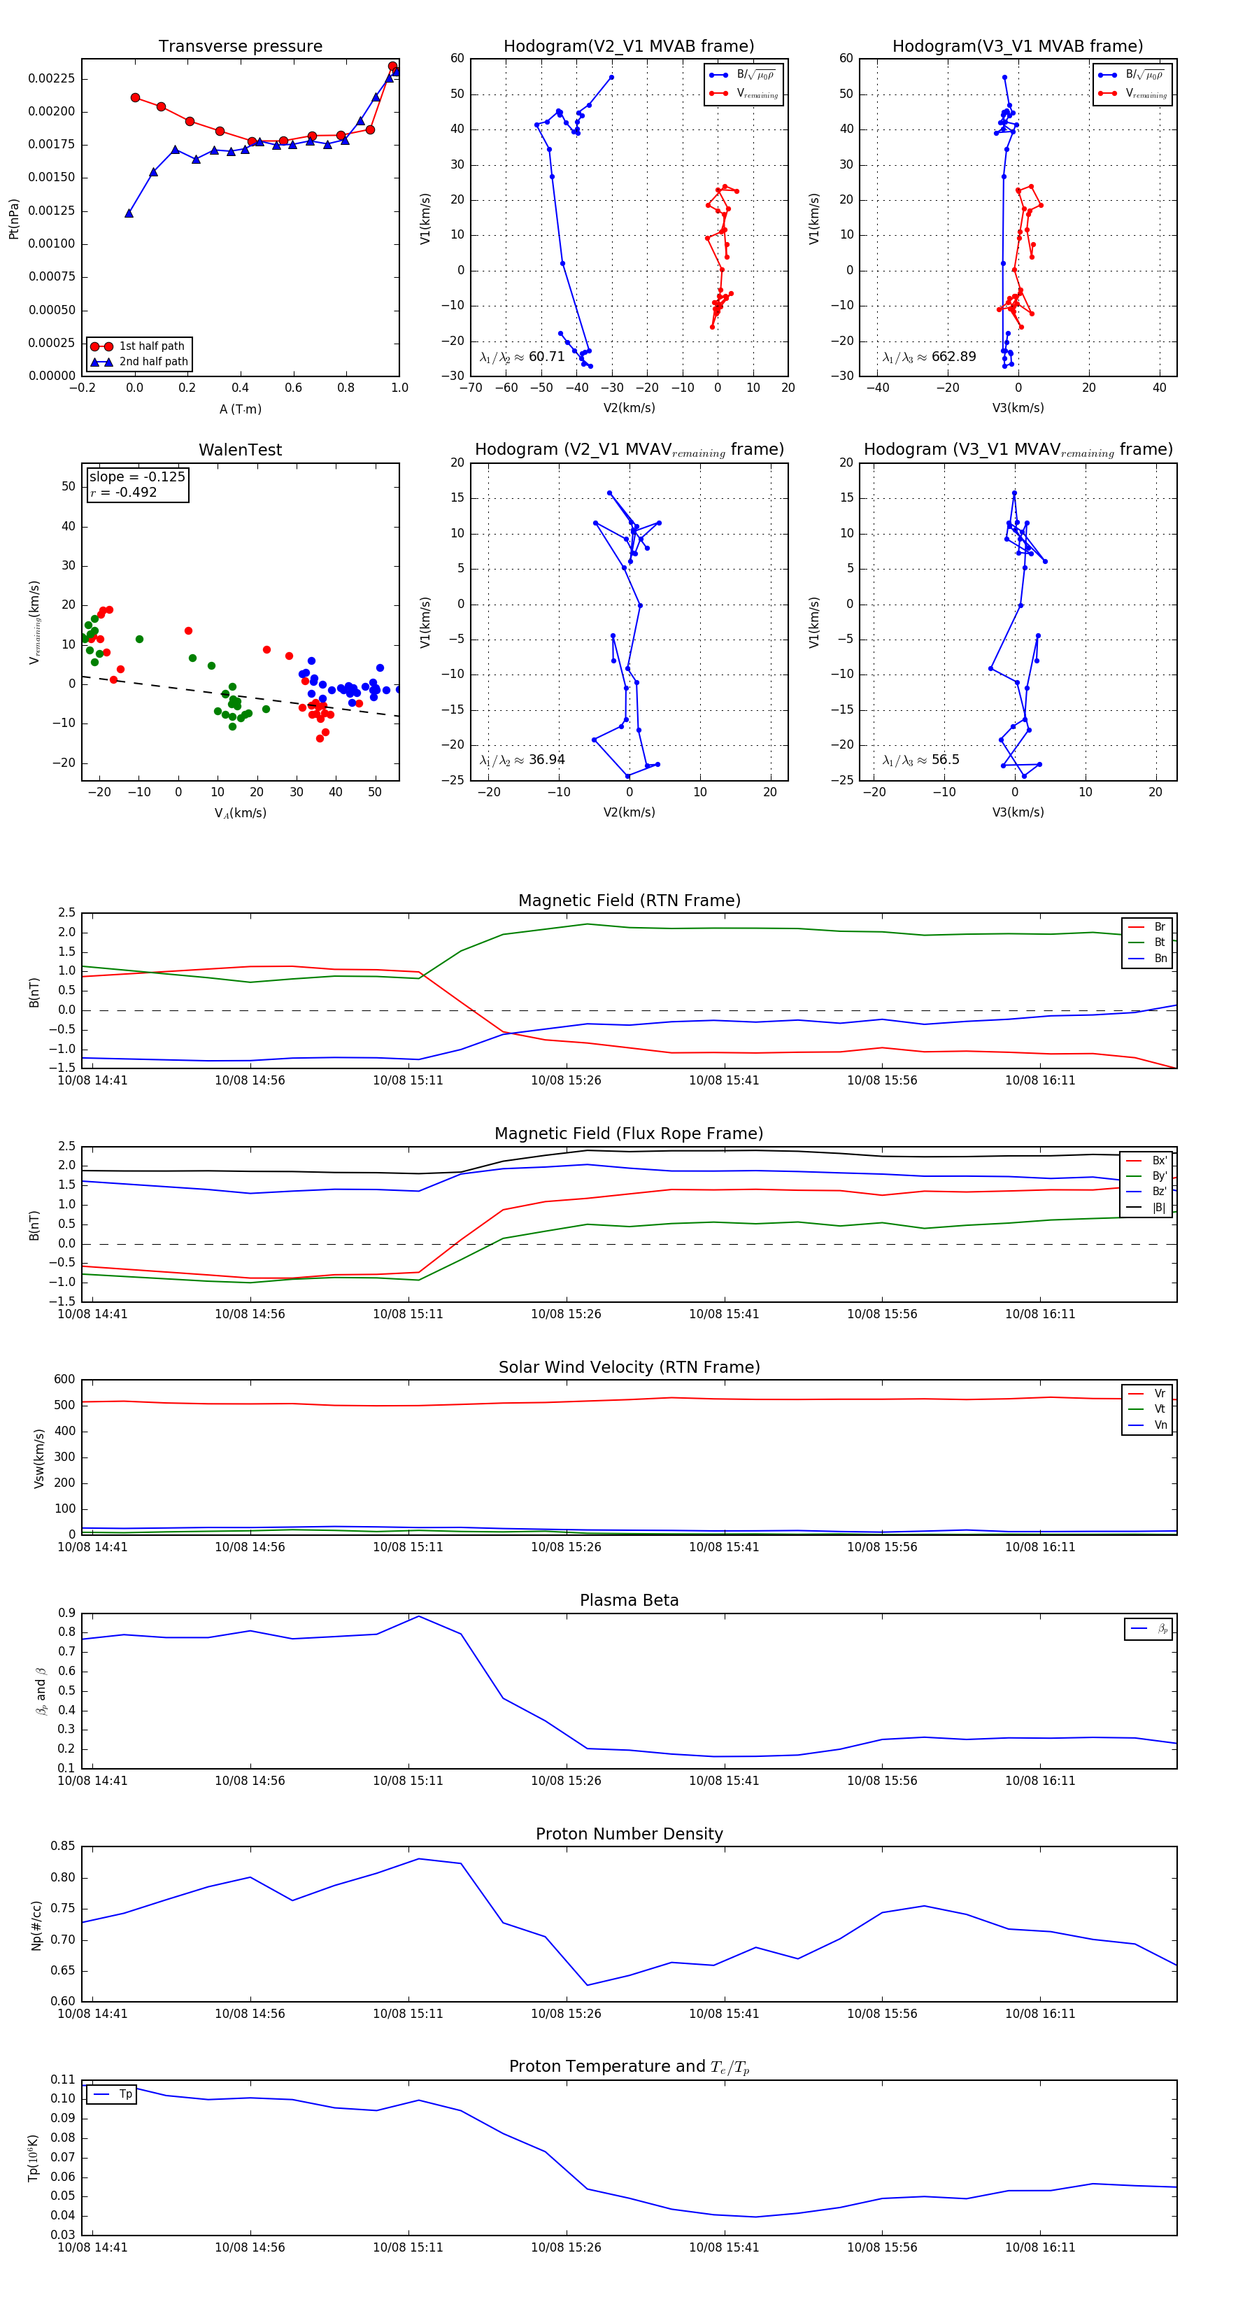This screenshot has height=2309, width=1259.
Task: Click the Vremaining legend entry in V3_V1 MVAB hodogram
Action: [x=1132, y=93]
